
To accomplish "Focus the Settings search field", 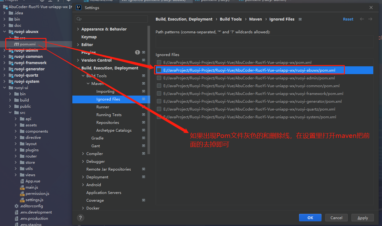I will (x=111, y=19).
